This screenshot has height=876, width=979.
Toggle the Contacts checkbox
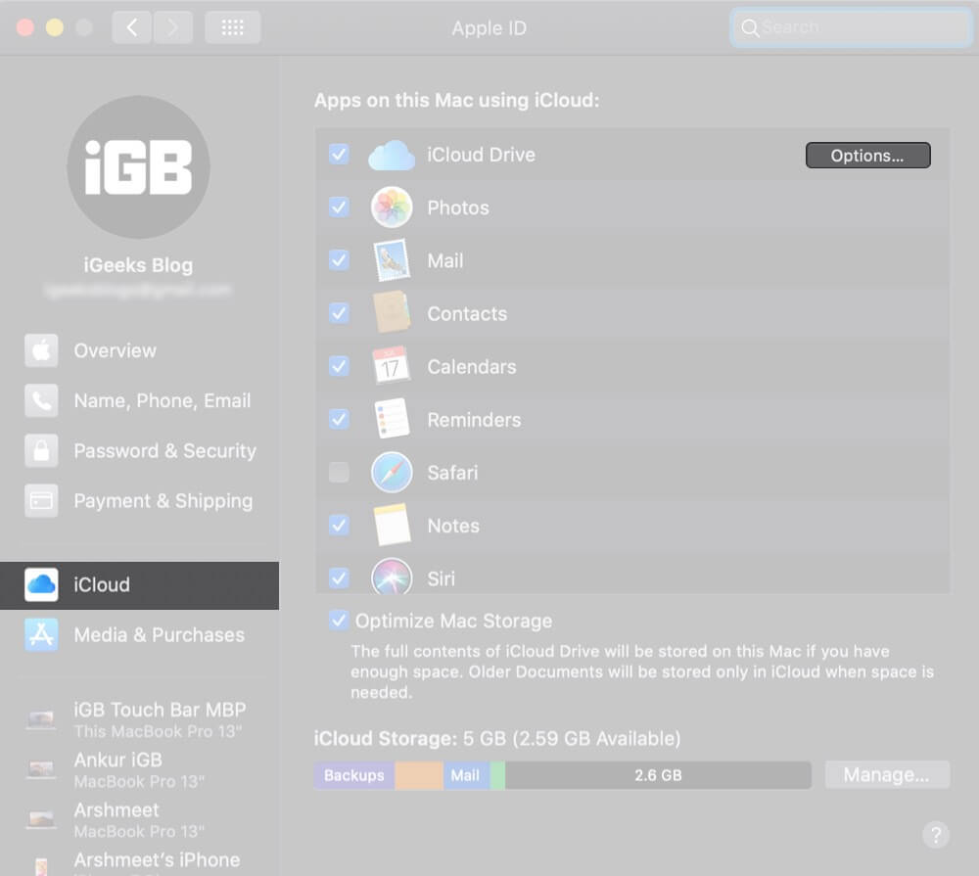pos(339,313)
